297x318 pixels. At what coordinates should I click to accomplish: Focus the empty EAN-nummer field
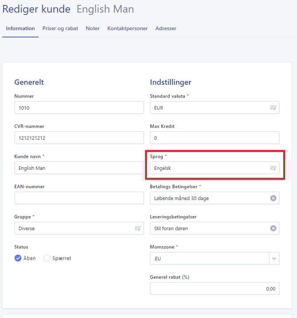tap(79, 198)
